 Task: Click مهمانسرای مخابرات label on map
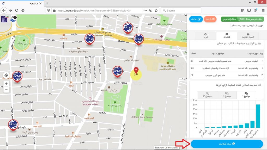click(x=78, y=51)
